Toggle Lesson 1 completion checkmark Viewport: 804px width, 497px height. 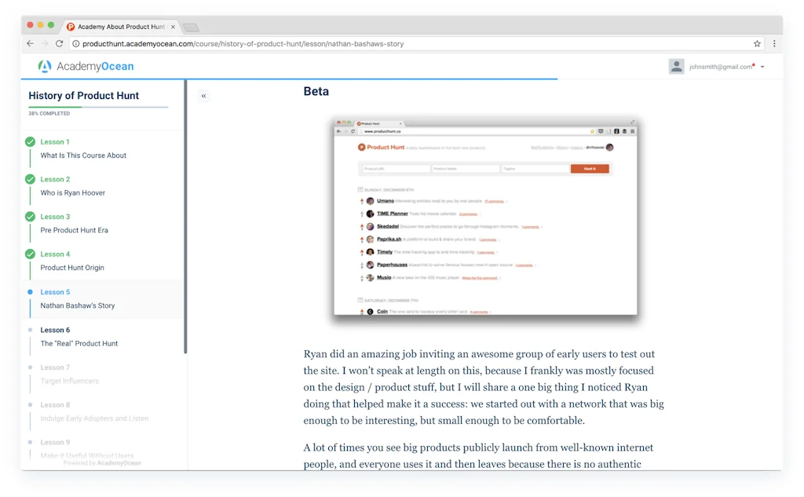[30, 141]
